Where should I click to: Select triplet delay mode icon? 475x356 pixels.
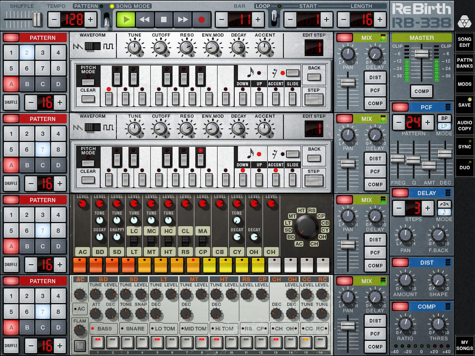point(444,204)
